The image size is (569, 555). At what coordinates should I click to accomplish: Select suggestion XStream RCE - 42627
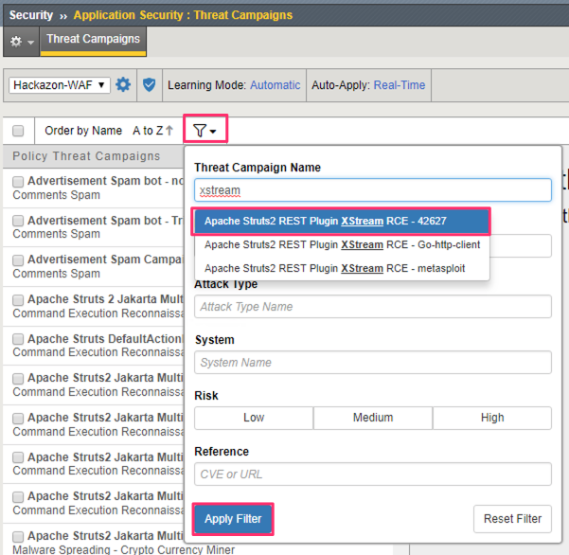[342, 221]
